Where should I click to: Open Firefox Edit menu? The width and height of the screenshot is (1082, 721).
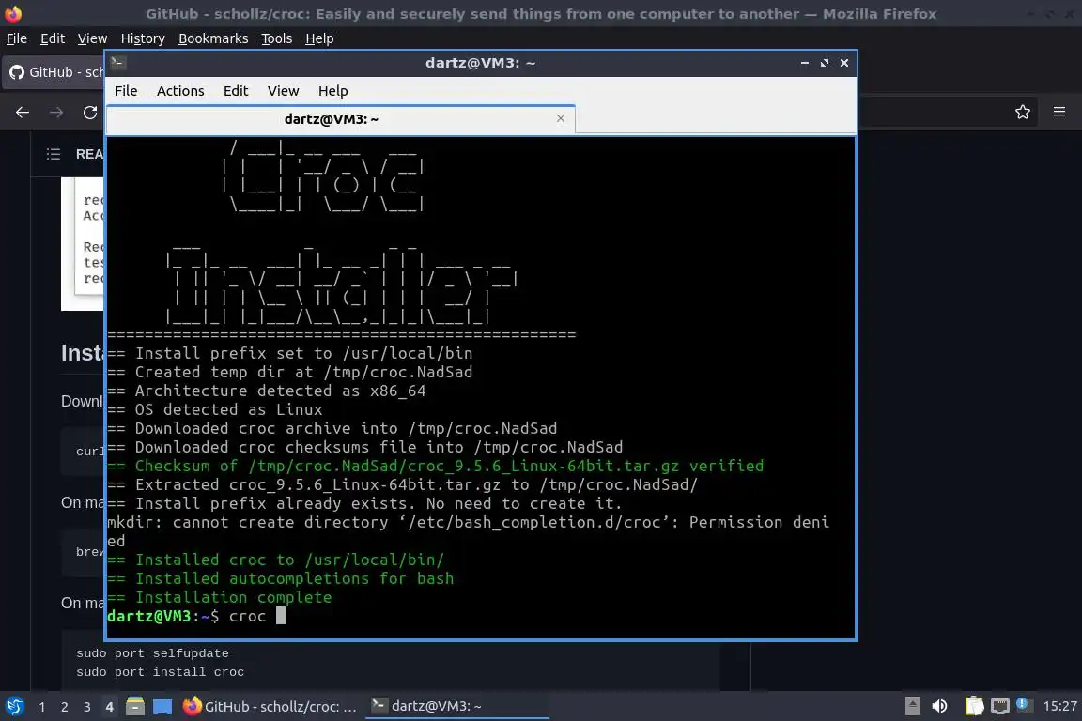53,38
